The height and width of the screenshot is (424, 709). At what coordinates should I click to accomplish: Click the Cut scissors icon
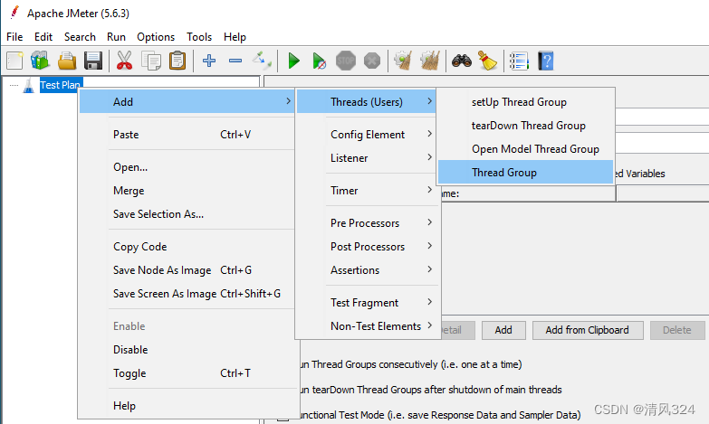click(124, 61)
